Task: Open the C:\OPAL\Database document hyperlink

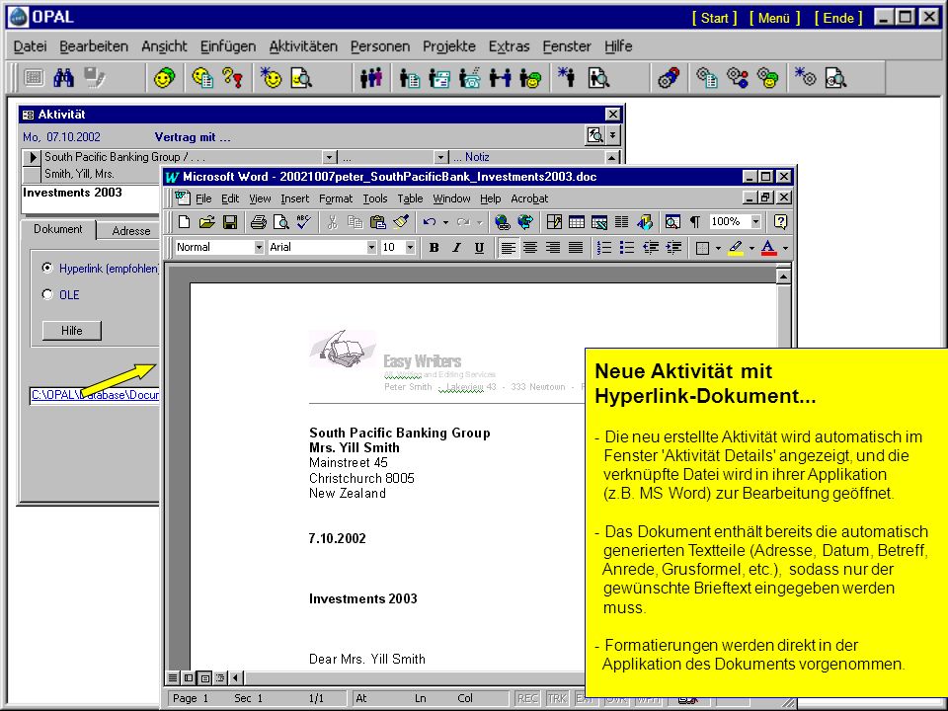Action: [95, 395]
